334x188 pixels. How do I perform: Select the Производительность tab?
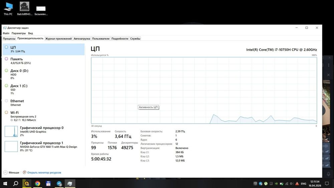30,38
